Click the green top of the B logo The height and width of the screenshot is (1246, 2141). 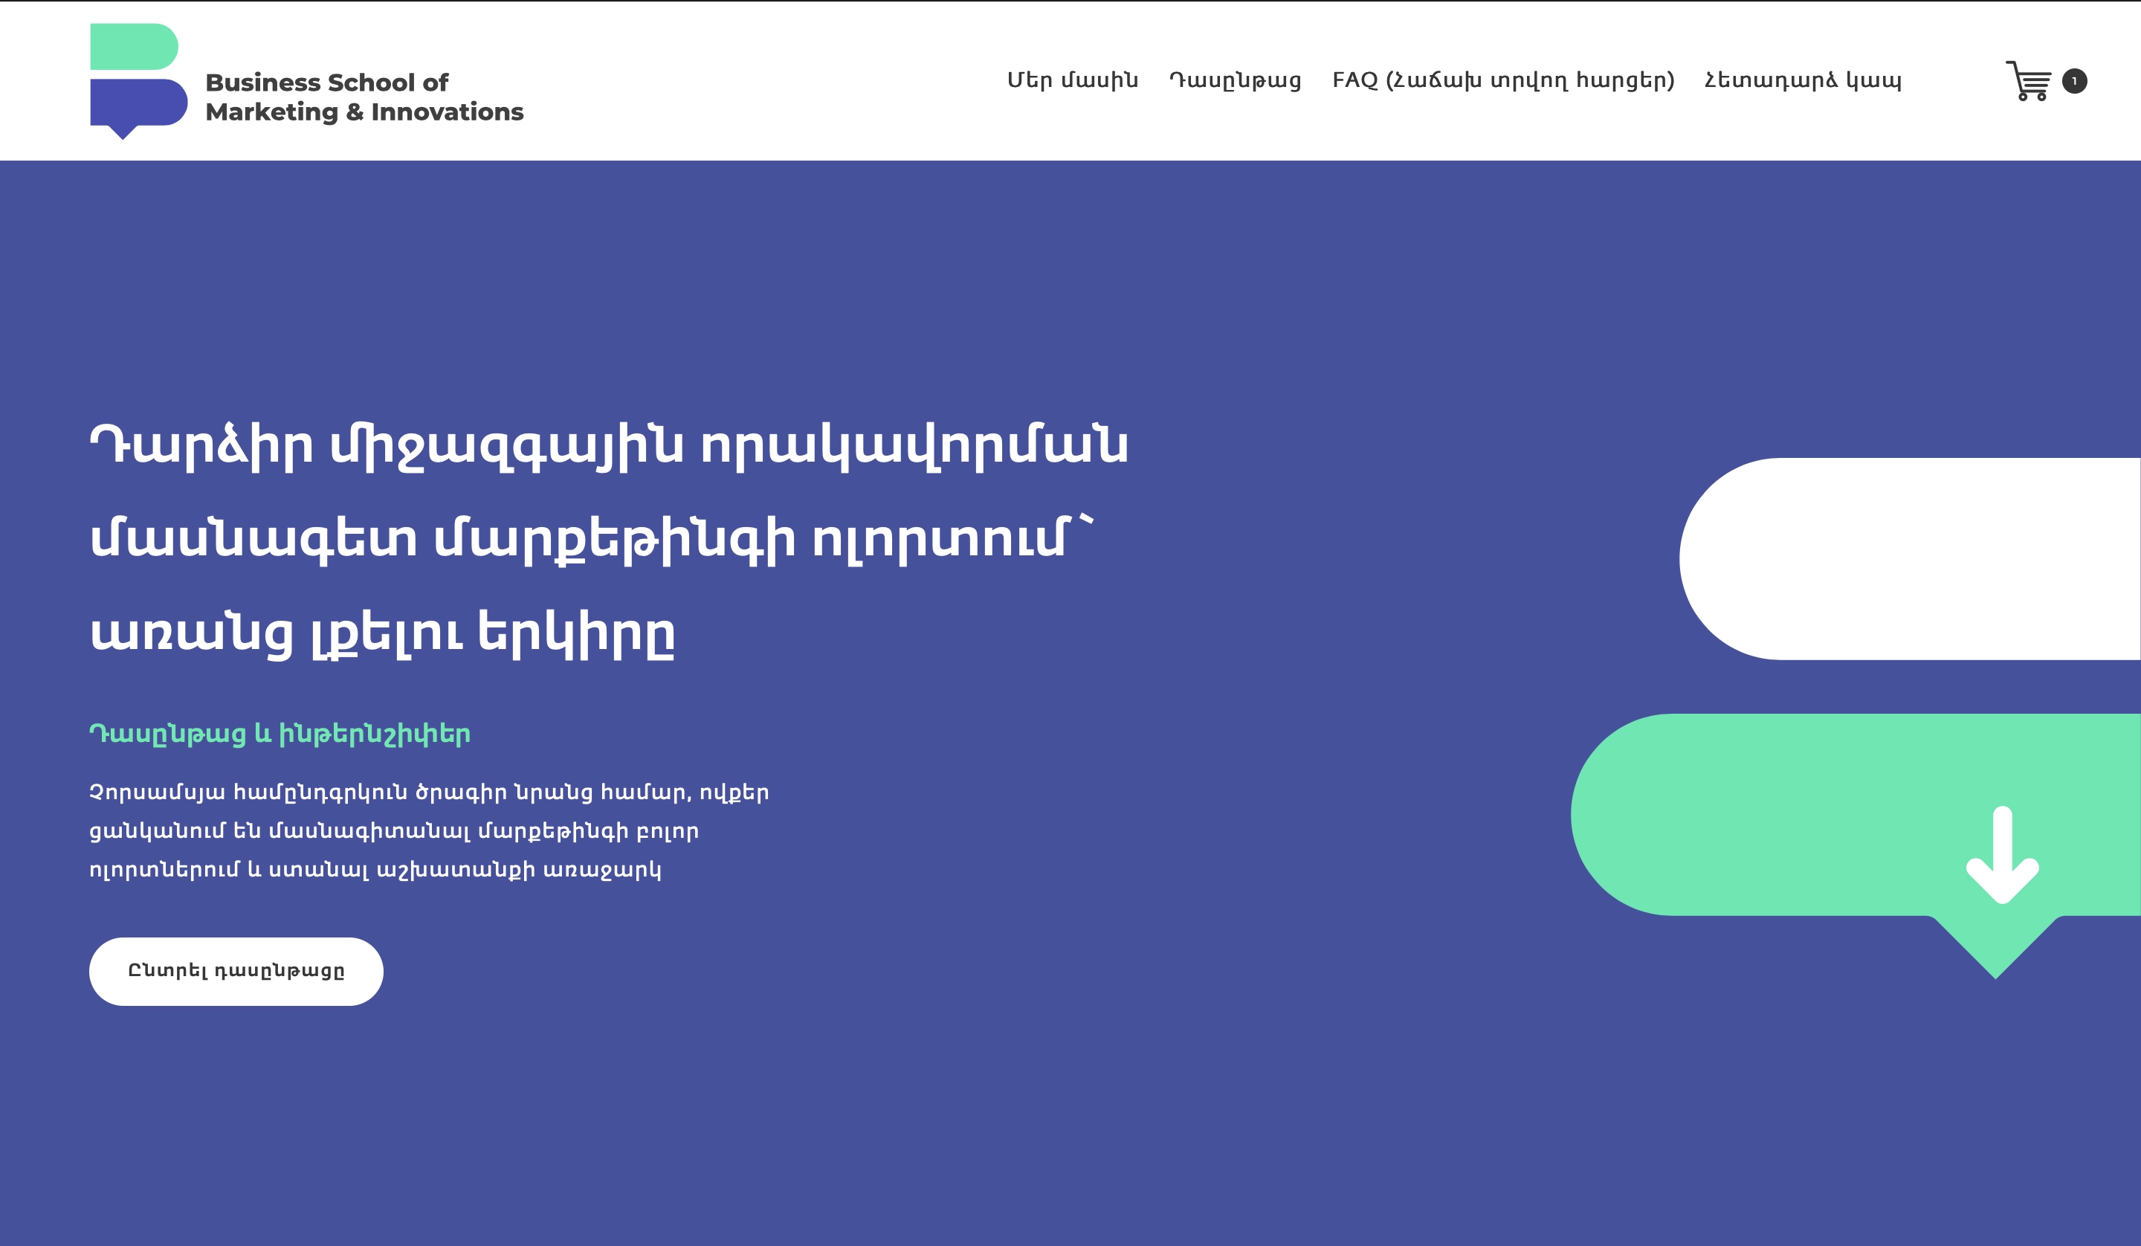(133, 47)
